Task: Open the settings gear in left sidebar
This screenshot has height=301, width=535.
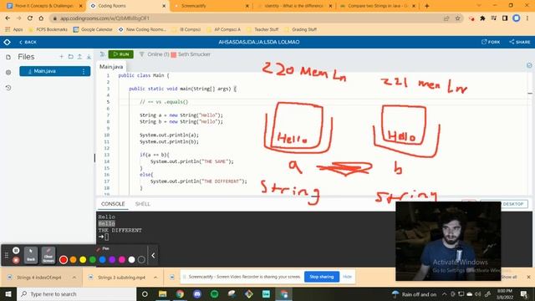Action: 8,73
